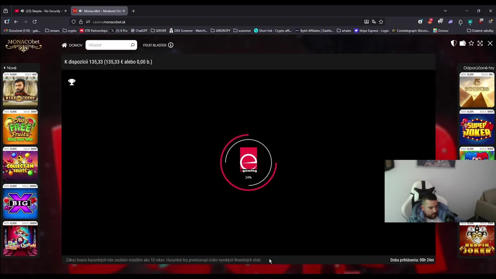The width and height of the screenshot is (496, 279).
Task: Close the Skepta tab
Action: tap(65, 11)
